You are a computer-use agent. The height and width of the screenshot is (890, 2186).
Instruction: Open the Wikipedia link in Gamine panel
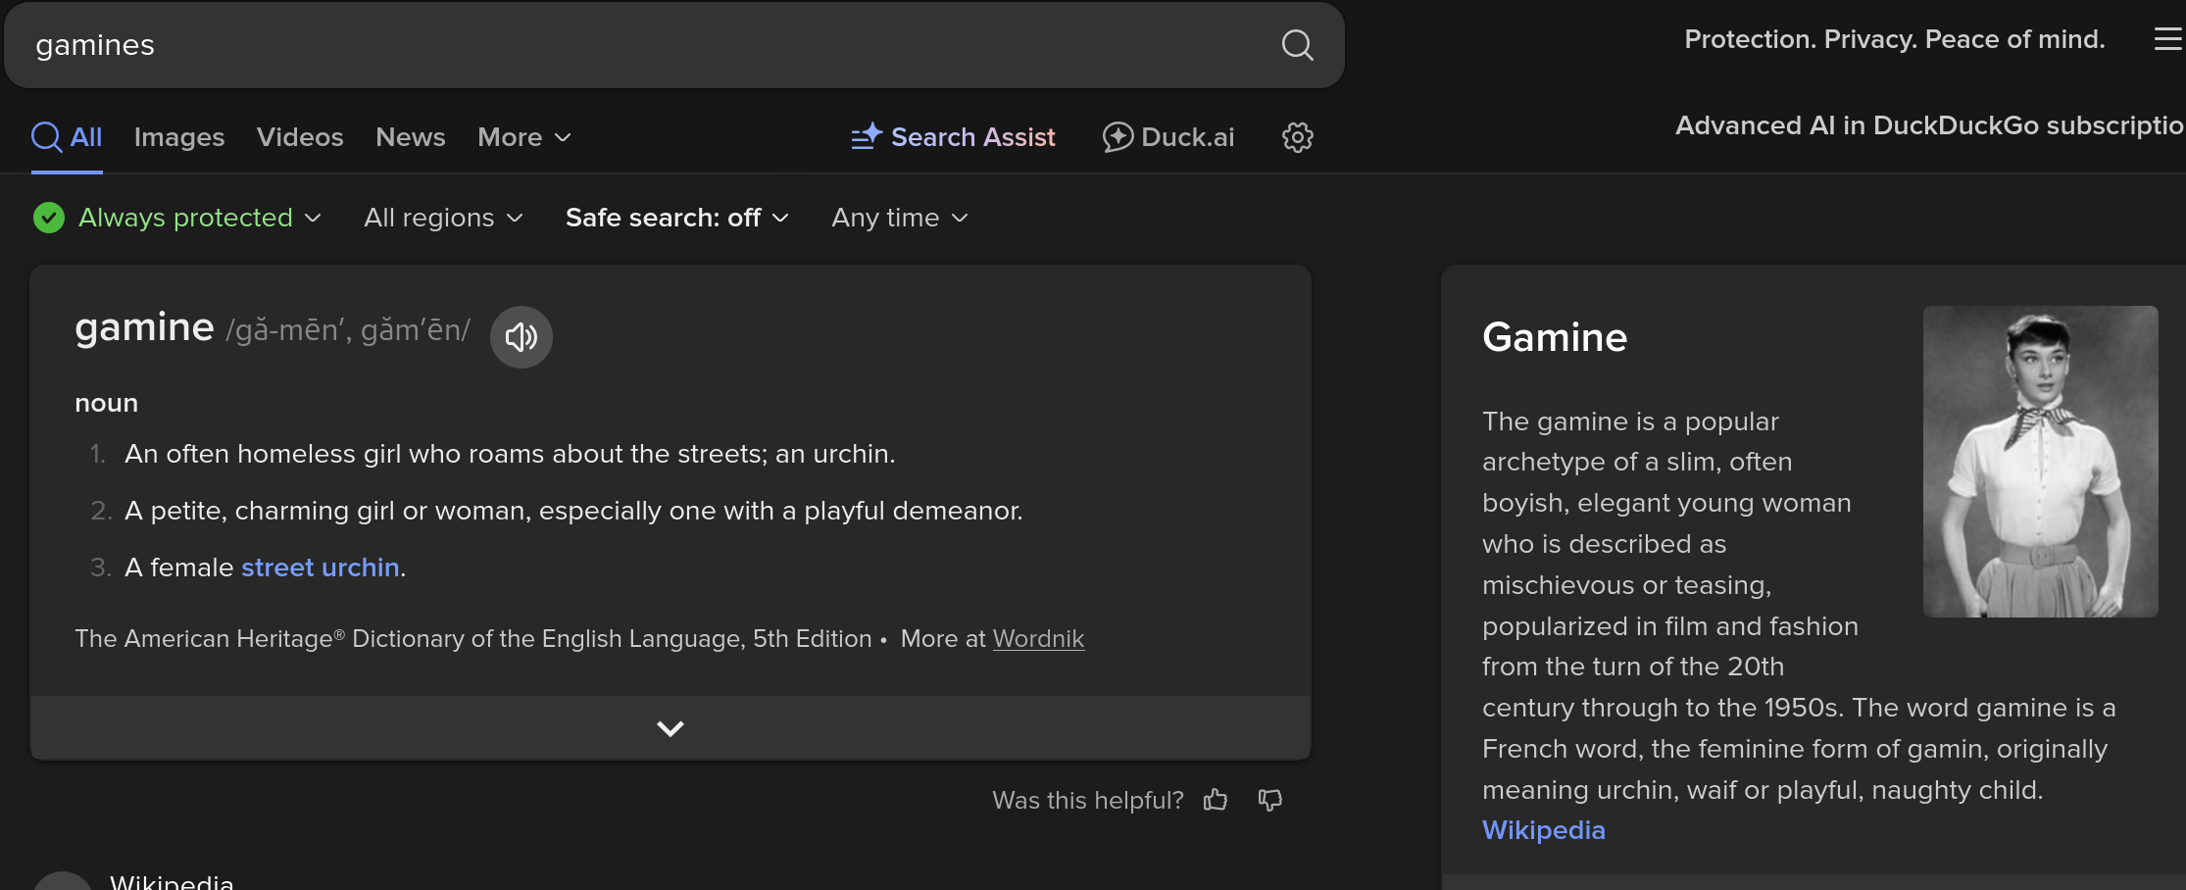click(x=1544, y=830)
